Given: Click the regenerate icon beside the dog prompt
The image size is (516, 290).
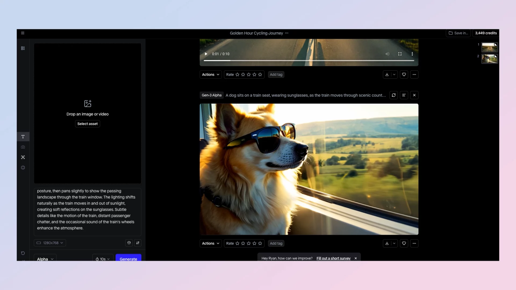Looking at the screenshot, I should point(393,95).
